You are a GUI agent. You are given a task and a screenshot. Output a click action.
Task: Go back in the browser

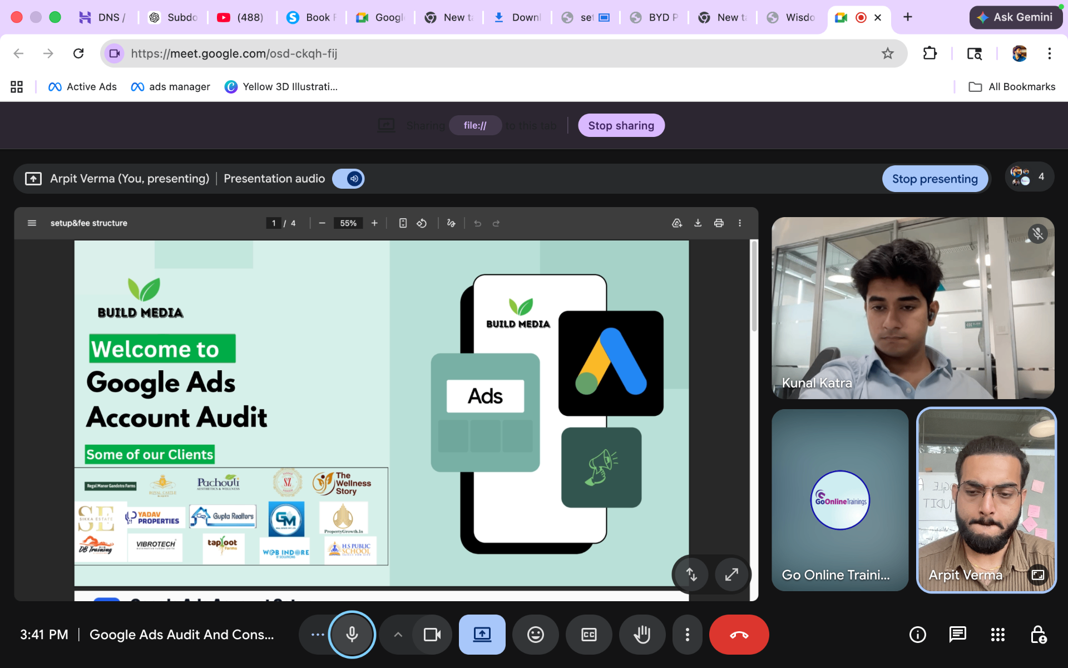[18, 53]
